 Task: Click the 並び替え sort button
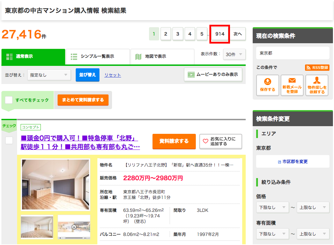point(87,75)
